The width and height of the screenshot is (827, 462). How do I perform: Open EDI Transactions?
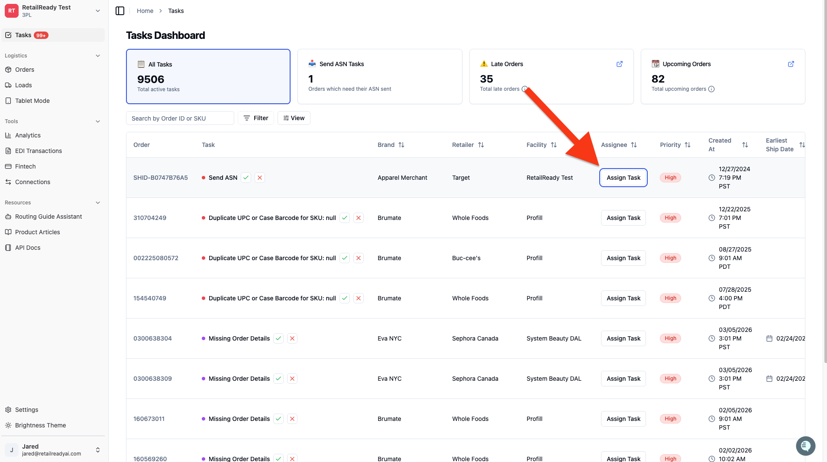tap(53, 151)
